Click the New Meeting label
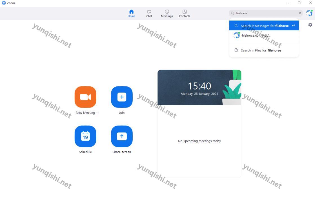Viewport: 315px width, 211px height. point(85,113)
